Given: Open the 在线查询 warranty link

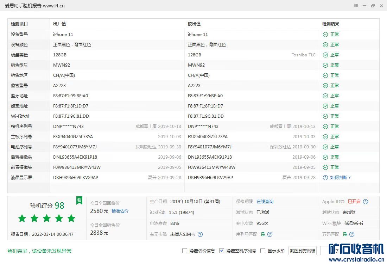Looking at the screenshot, I should 265,202.
